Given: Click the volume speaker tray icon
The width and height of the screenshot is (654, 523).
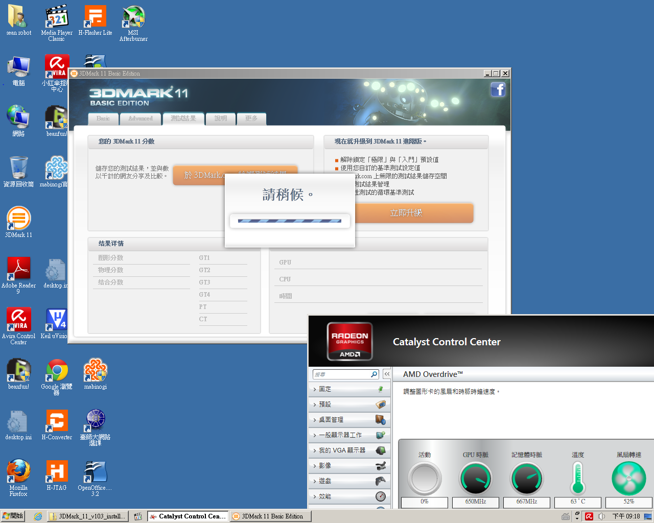Looking at the screenshot, I should [601, 516].
